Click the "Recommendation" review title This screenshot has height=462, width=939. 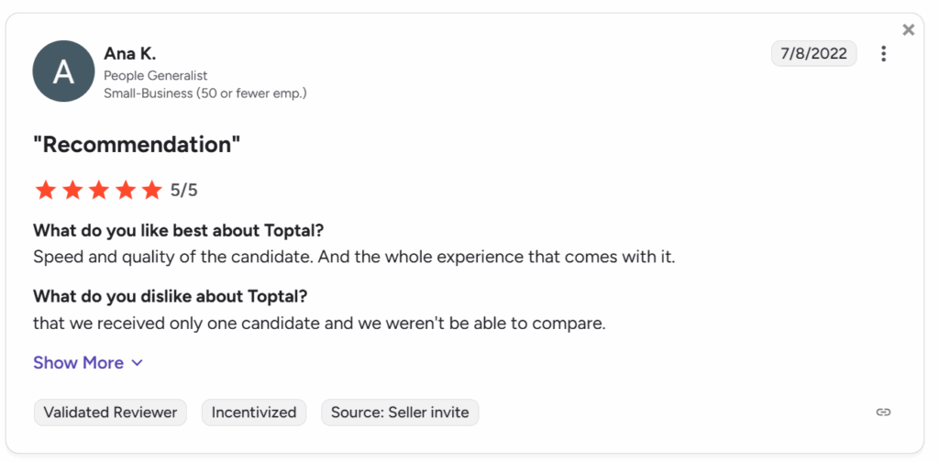point(137,145)
